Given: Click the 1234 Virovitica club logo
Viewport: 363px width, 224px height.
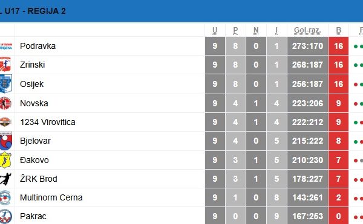Looking at the screenshot, I should click(x=5, y=122).
